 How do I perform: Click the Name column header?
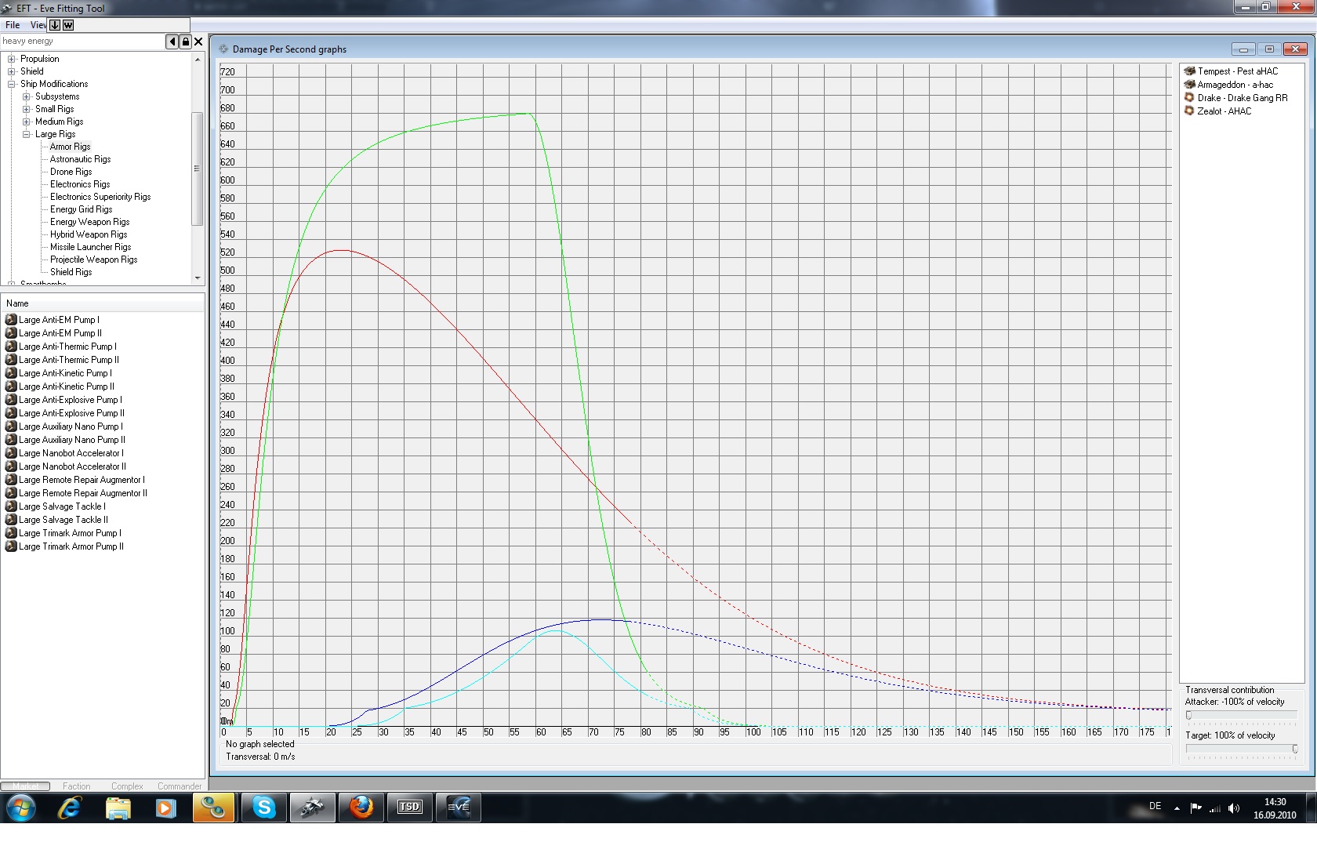(103, 303)
